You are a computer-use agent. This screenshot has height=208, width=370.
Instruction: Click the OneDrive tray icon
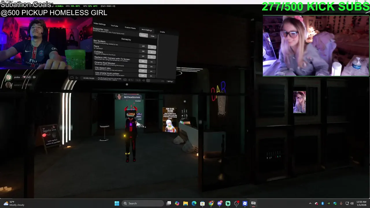coord(316,203)
